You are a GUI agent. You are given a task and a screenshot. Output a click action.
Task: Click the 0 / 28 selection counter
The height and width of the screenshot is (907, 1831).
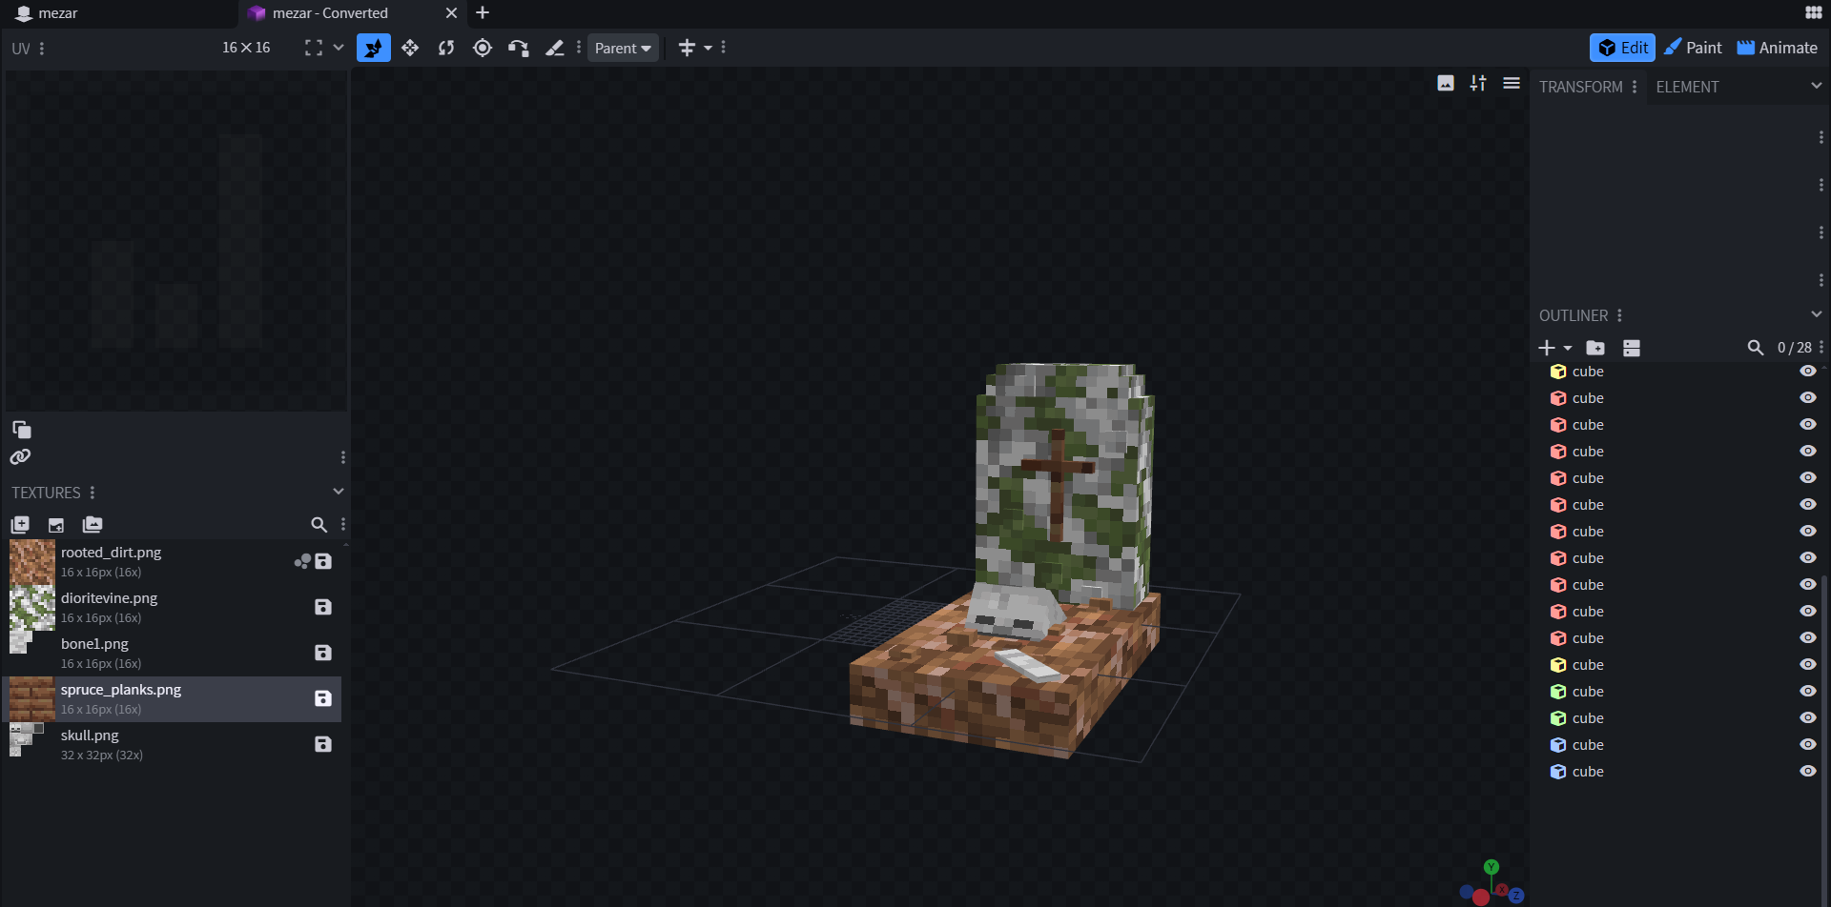click(1794, 348)
